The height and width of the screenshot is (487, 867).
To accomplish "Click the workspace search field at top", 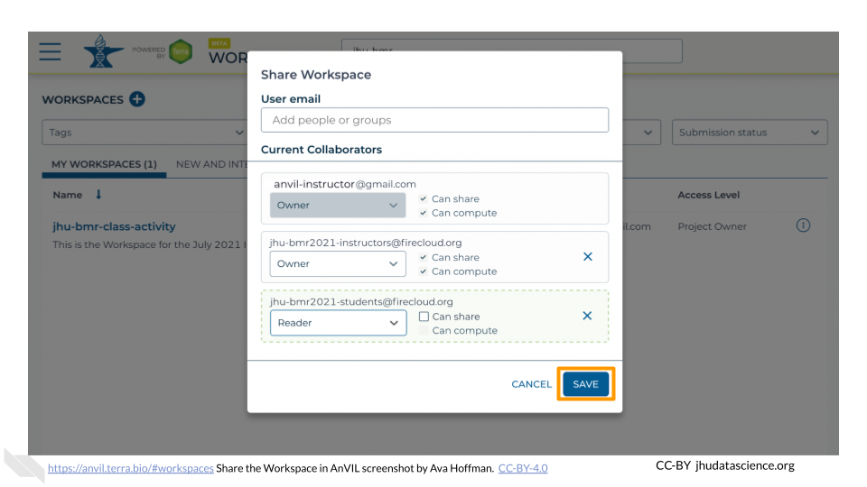I will click(511, 51).
